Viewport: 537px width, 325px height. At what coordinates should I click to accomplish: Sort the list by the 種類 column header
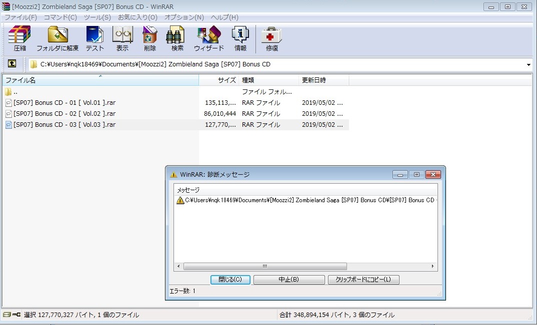click(x=269, y=80)
